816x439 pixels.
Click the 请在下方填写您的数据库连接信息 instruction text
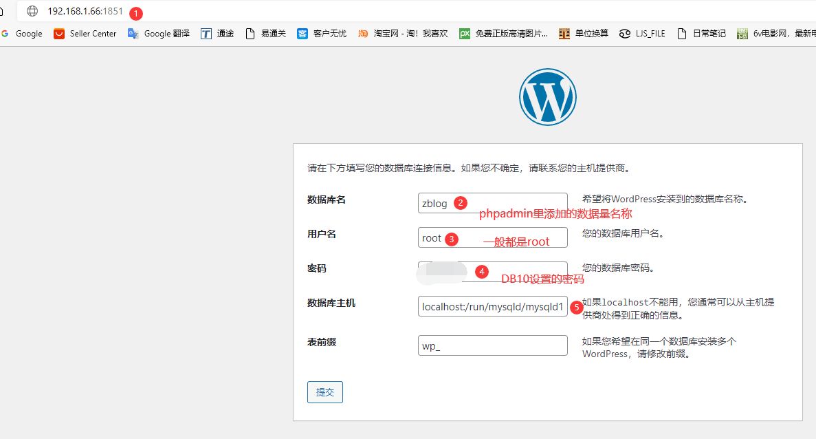pos(470,168)
